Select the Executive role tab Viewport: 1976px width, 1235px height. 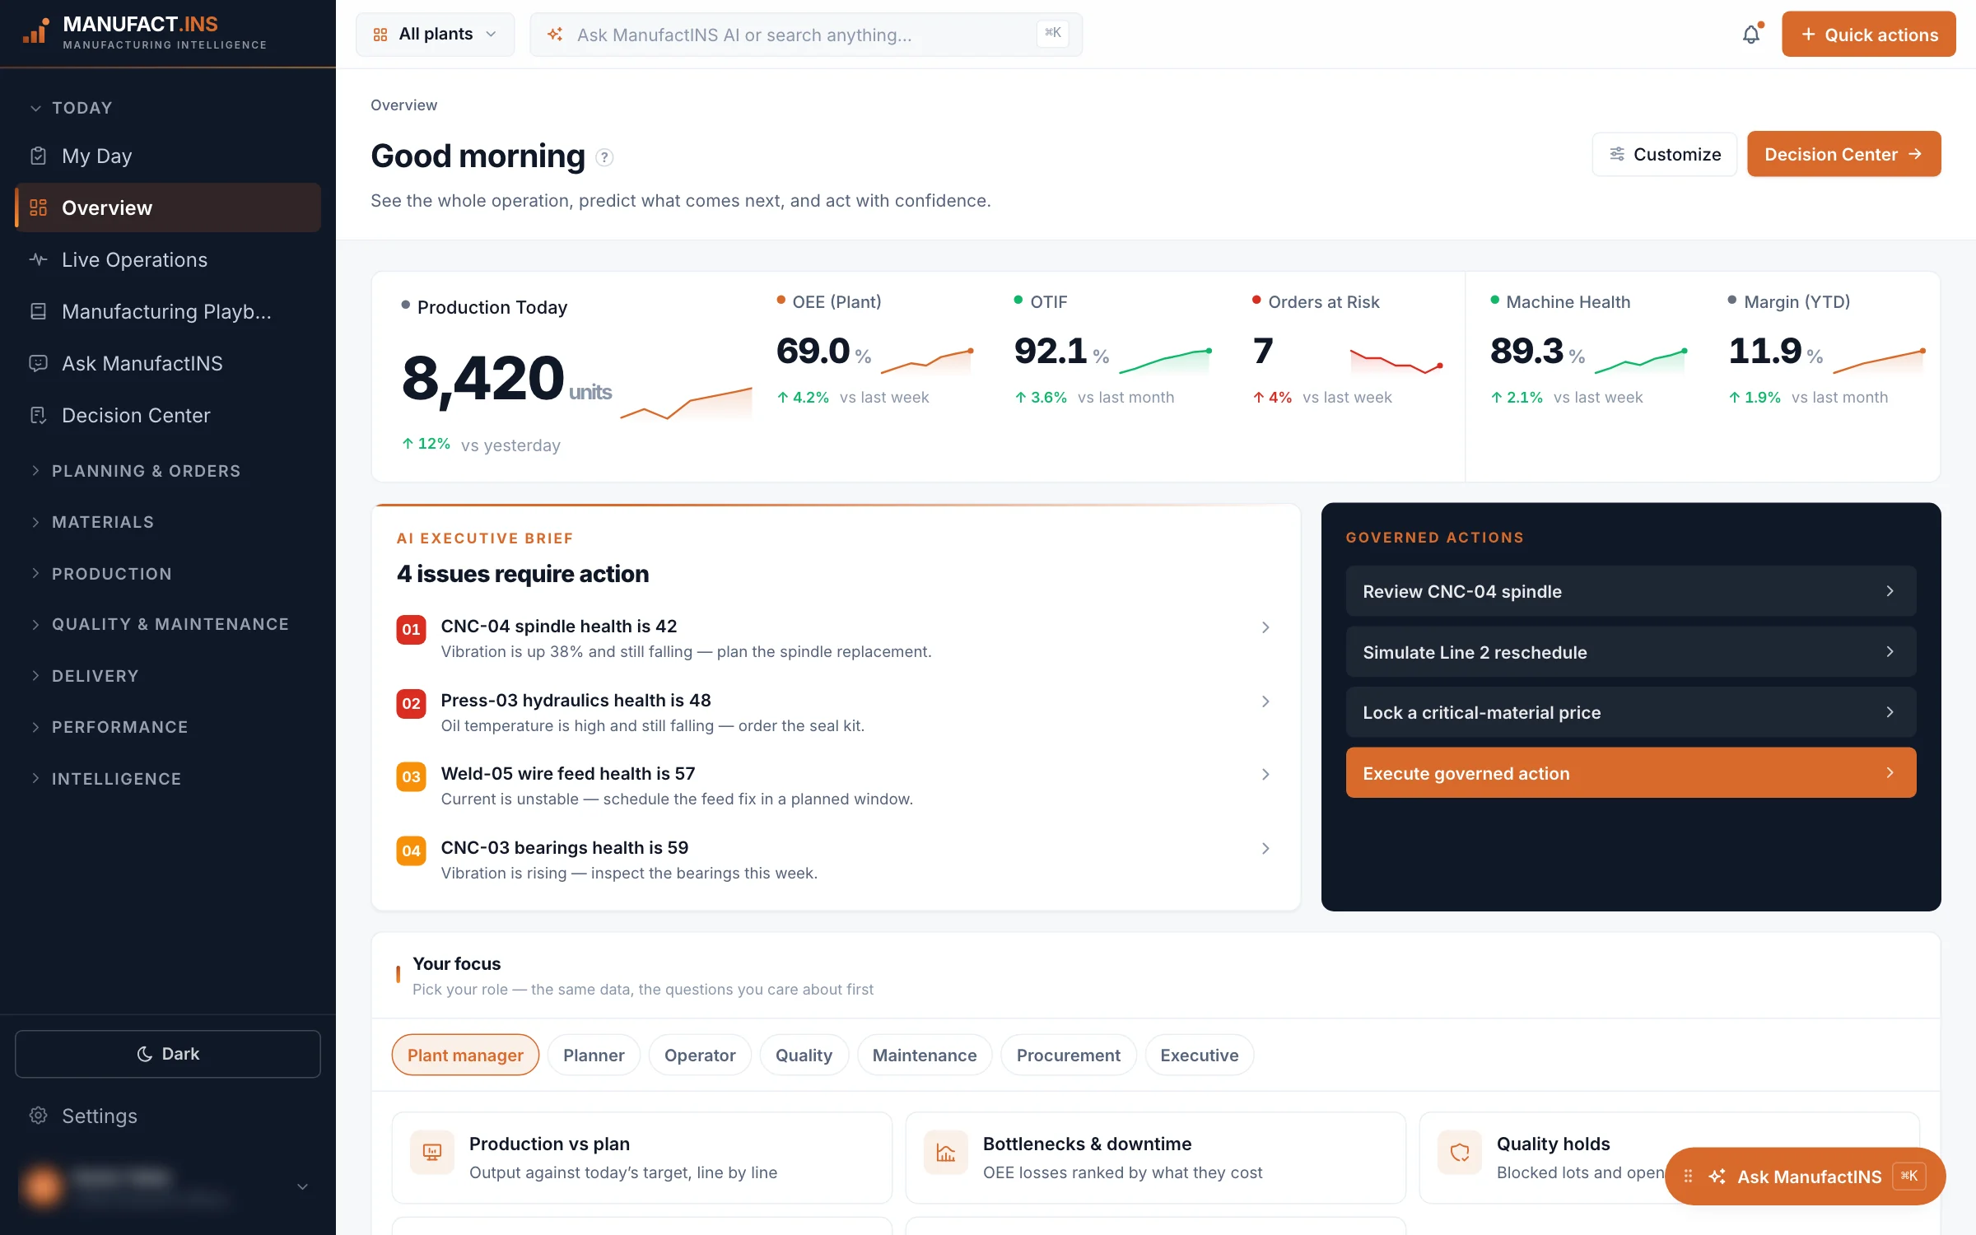click(1199, 1055)
